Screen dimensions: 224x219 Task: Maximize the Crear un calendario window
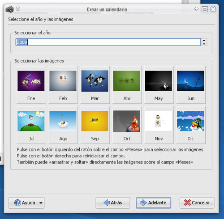(204, 9)
